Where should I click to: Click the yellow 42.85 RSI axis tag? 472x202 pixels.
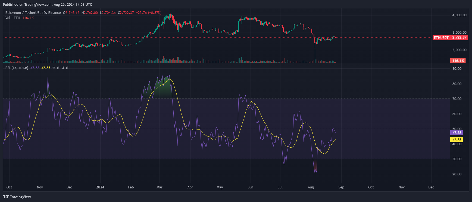457,140
